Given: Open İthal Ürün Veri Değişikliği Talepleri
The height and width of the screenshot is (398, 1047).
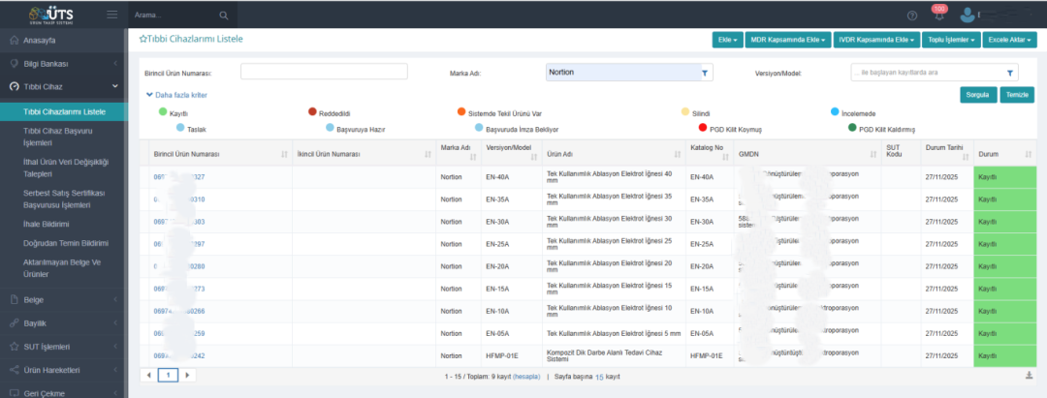Looking at the screenshot, I should click(x=66, y=168).
